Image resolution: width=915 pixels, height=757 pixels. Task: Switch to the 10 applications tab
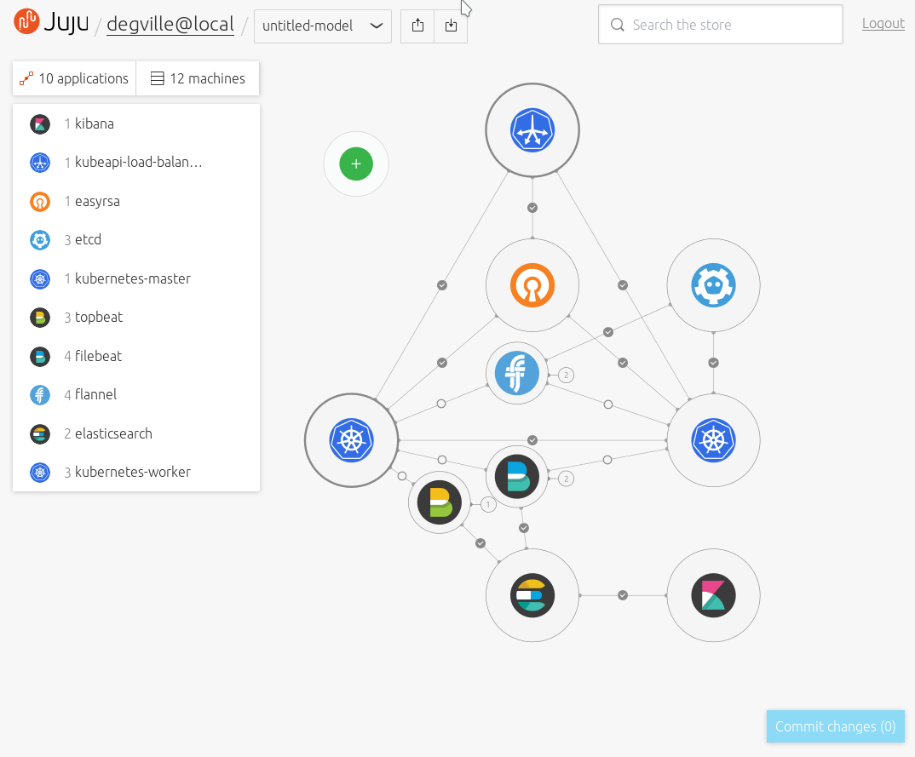pos(74,78)
